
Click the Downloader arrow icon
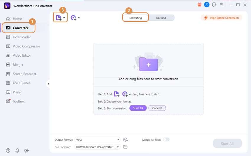[x=8, y=37]
